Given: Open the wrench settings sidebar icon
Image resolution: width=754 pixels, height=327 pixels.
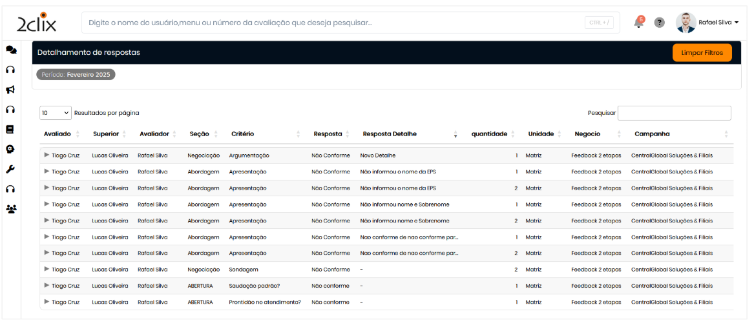Looking at the screenshot, I should (10, 169).
